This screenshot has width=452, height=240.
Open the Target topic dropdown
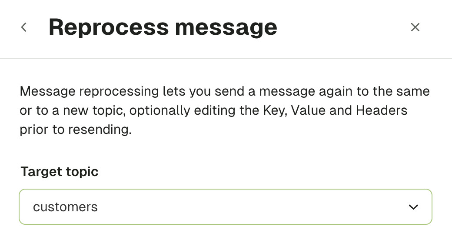[226, 207]
